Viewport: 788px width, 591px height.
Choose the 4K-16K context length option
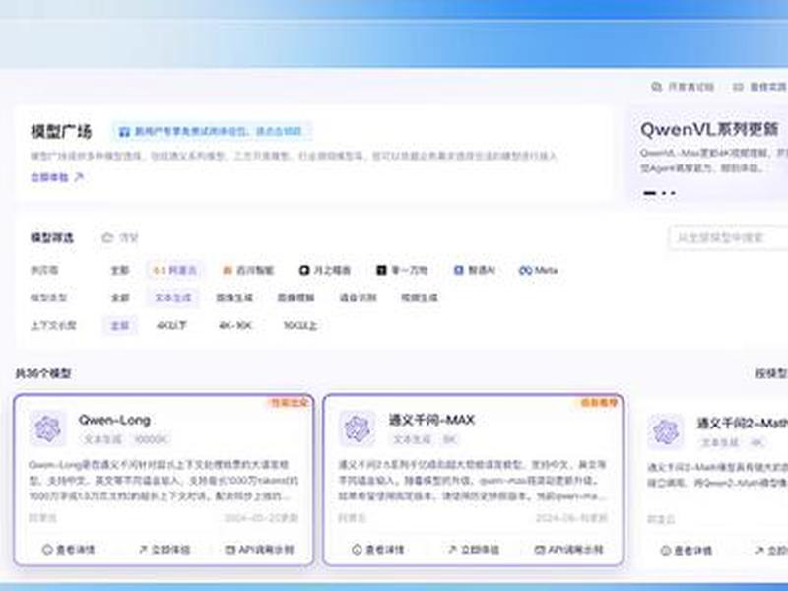[235, 326]
